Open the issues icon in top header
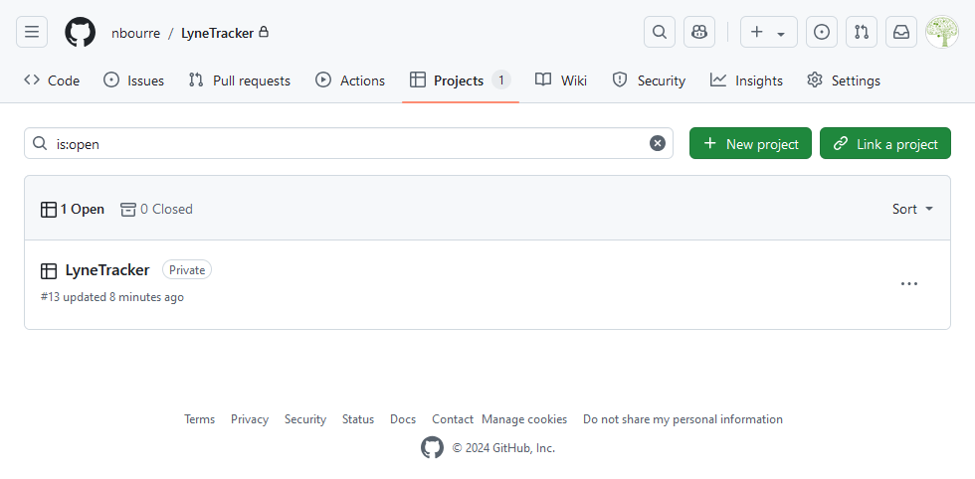 822,33
